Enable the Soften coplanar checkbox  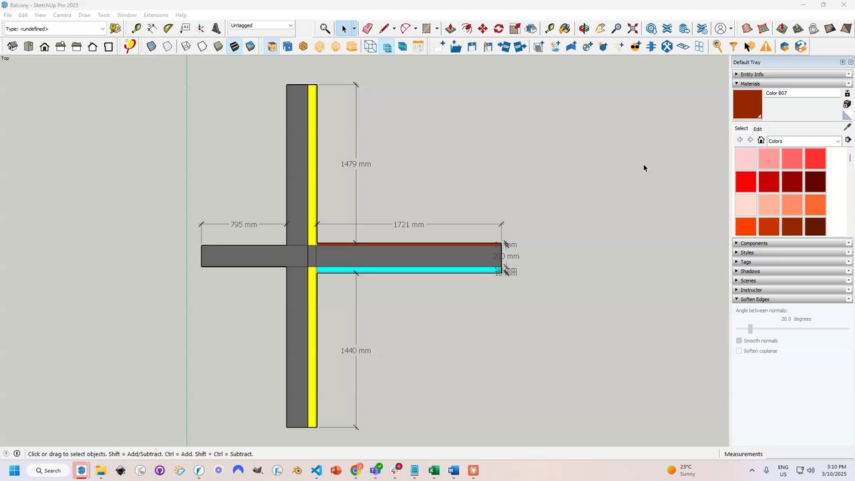(739, 351)
